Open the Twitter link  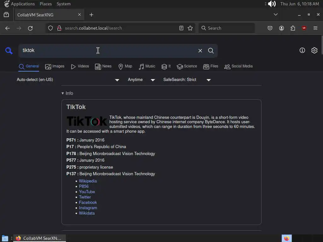[85, 197]
